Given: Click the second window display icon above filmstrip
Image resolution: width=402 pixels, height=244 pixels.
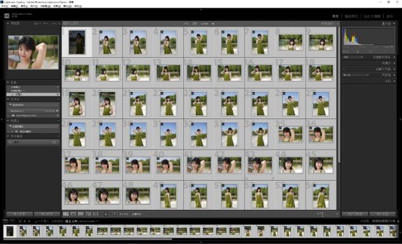Looking at the screenshot, I should 11,221.
